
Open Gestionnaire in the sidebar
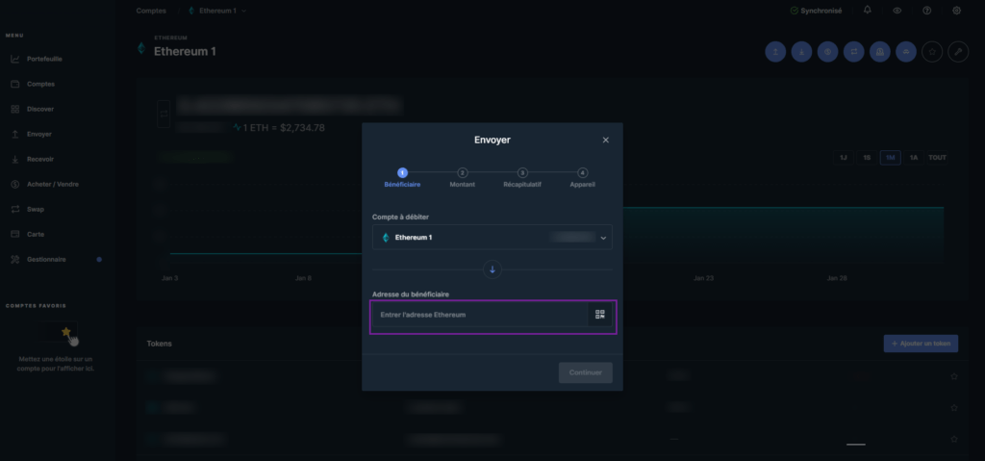(x=46, y=259)
